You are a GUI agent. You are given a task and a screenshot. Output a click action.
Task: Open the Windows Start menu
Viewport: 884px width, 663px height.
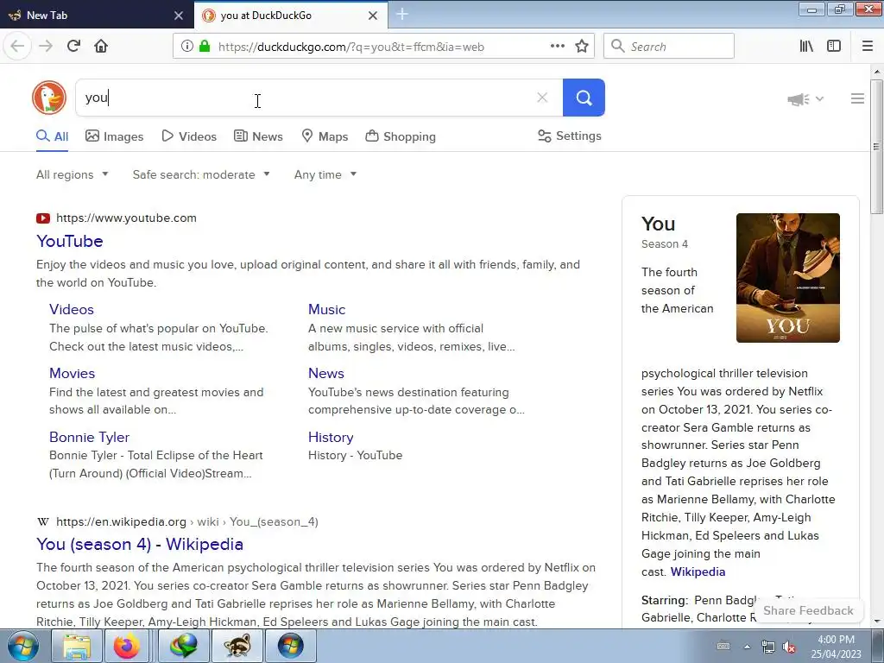pos(23,646)
